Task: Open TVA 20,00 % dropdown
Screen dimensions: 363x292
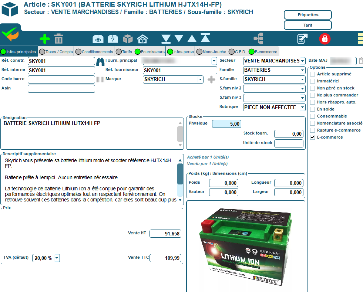Action: point(57,258)
